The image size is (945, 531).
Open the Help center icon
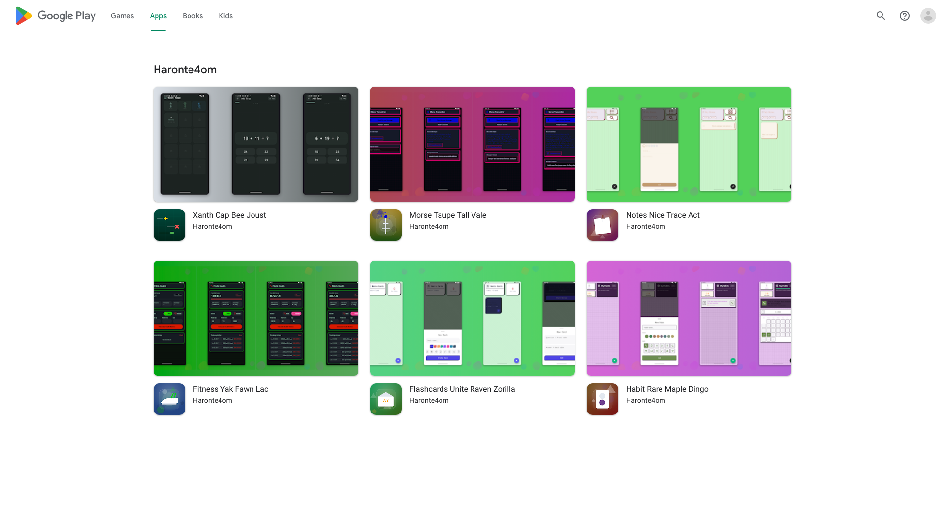point(904,16)
